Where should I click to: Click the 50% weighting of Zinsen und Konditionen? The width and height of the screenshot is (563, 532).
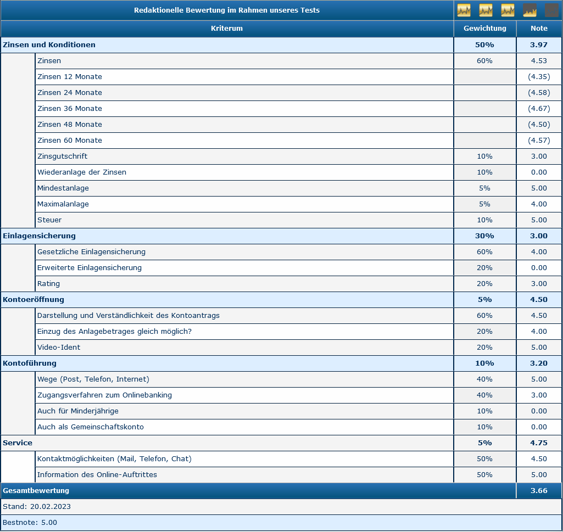pyautogui.click(x=484, y=45)
